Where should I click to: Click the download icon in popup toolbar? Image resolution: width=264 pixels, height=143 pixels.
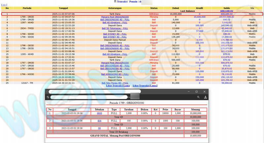click(206, 97)
